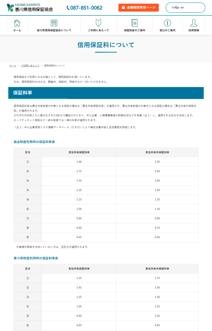212x331 pixels.
Task: Click the 1.00 cell in first table
Action: (x=79, y=209)
